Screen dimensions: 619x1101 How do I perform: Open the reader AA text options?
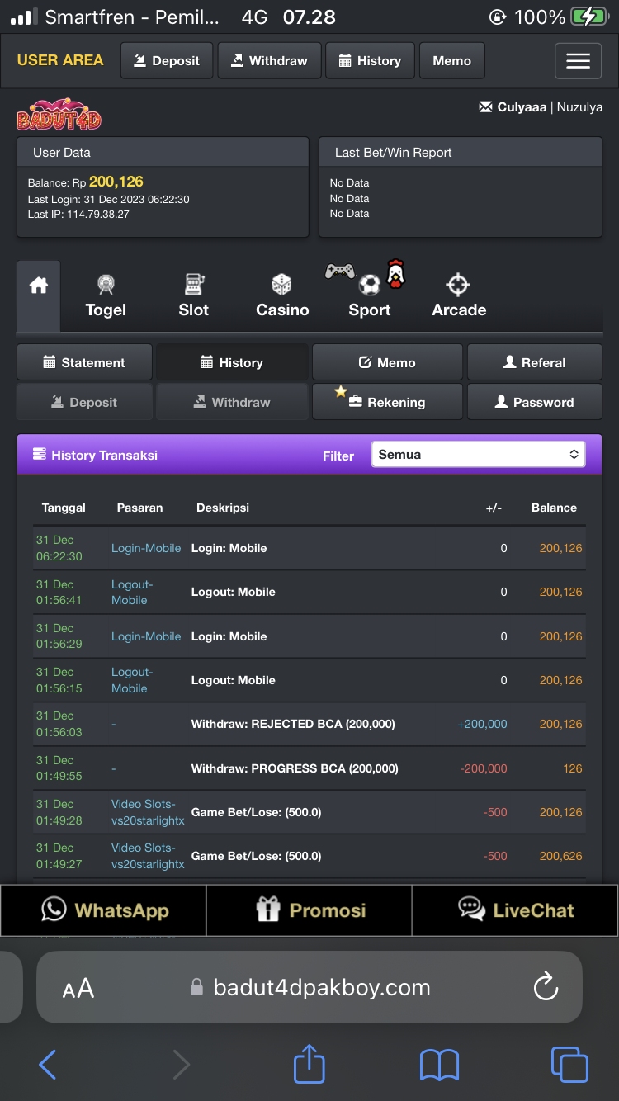click(x=78, y=988)
